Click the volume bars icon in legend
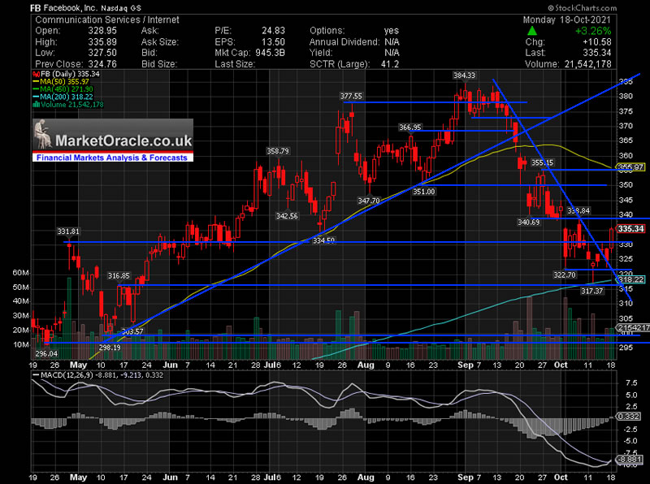 (35, 104)
